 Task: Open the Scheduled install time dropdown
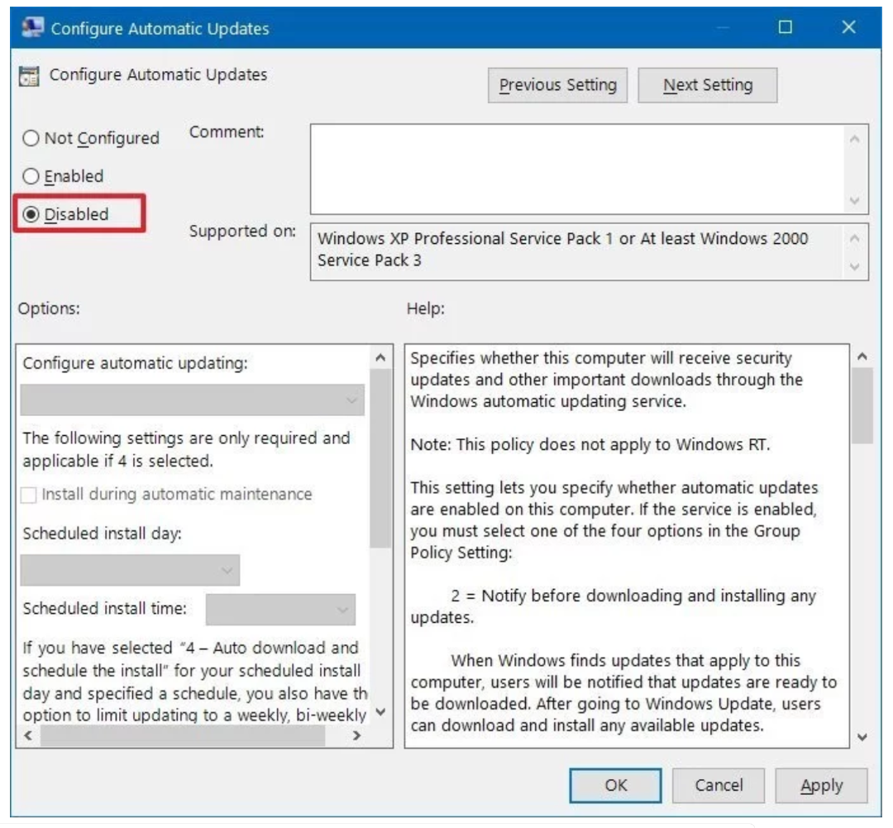click(x=281, y=609)
